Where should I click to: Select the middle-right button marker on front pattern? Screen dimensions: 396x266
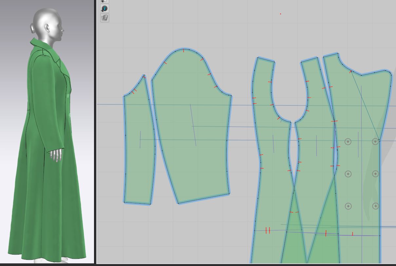pos(375,174)
